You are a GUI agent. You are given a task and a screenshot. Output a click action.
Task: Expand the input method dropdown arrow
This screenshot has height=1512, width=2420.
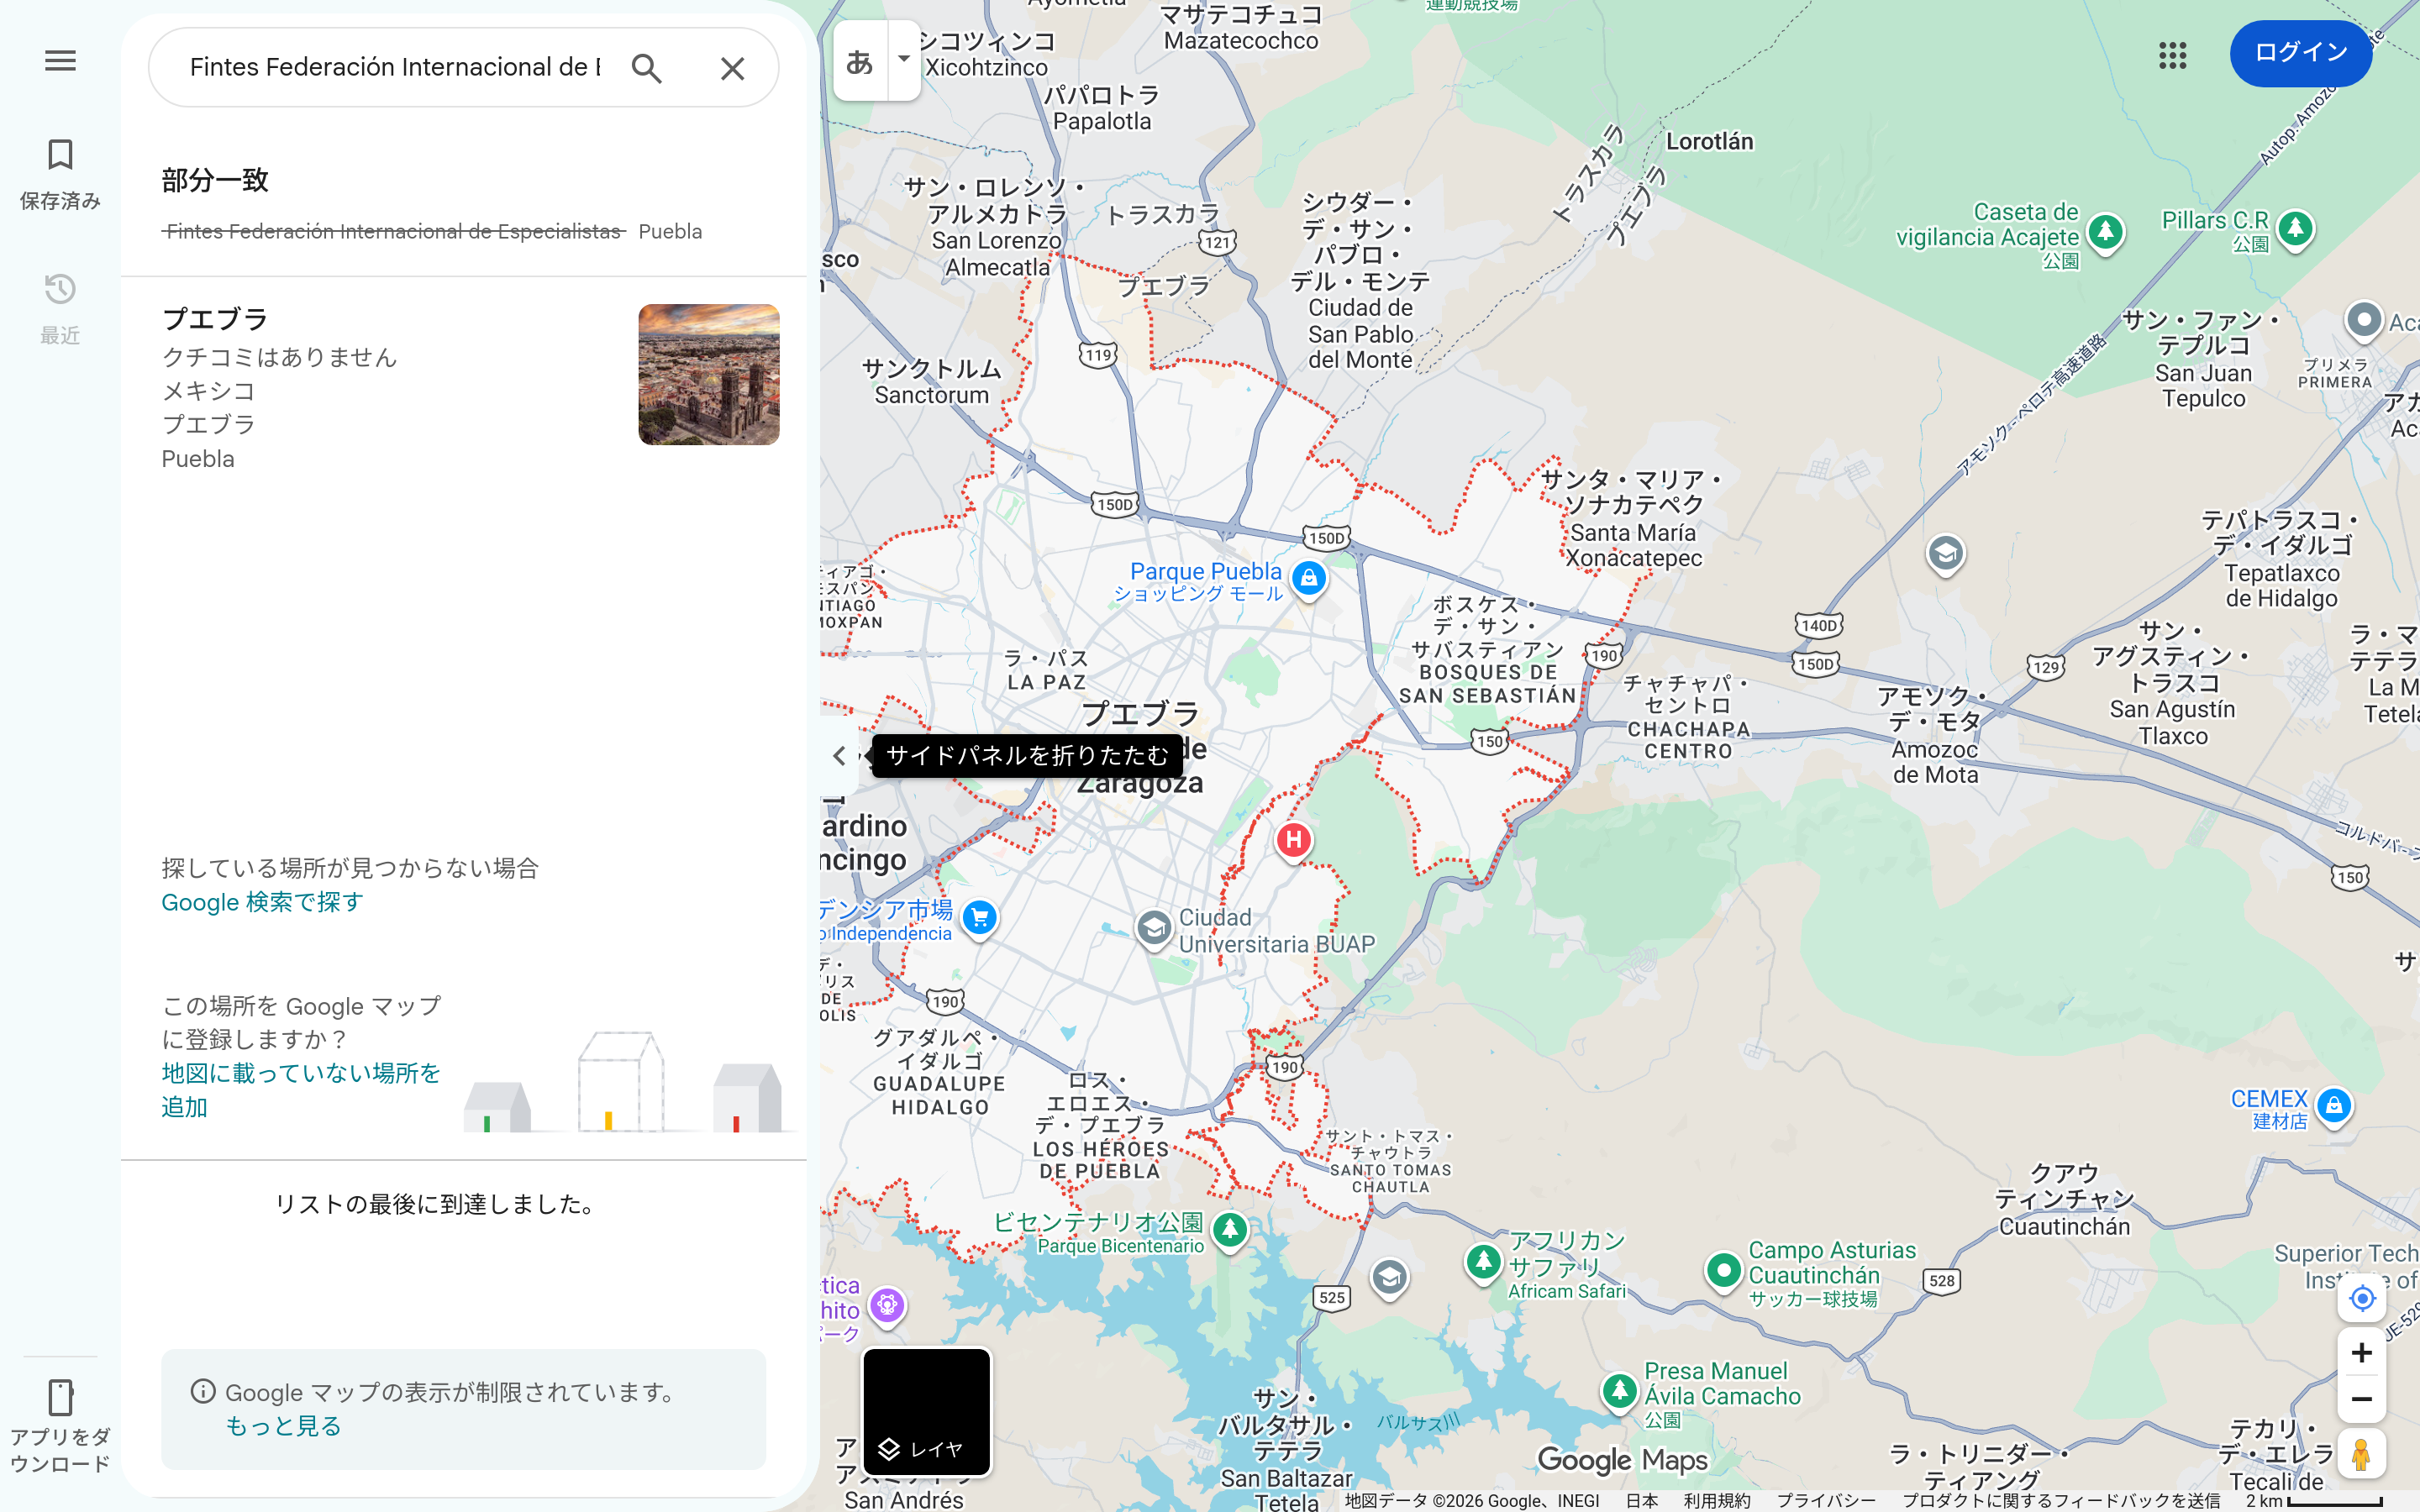pyautogui.click(x=904, y=59)
